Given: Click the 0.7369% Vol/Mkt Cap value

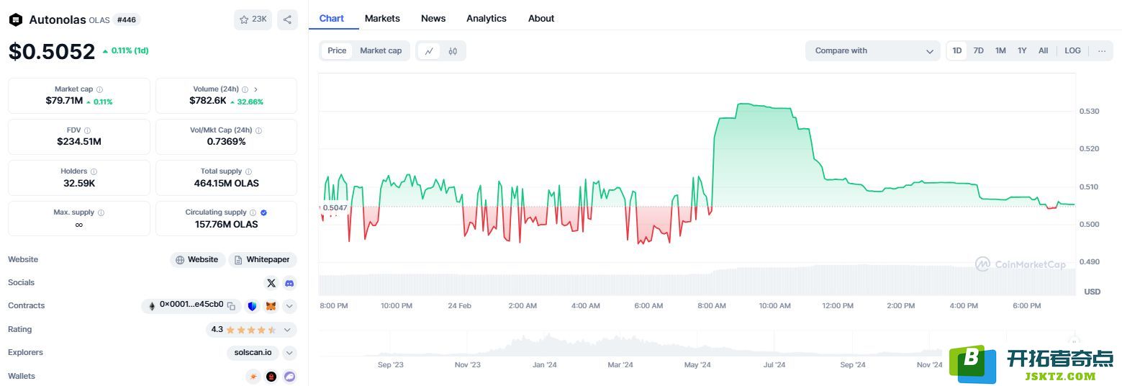Looking at the screenshot, I should 227,142.
